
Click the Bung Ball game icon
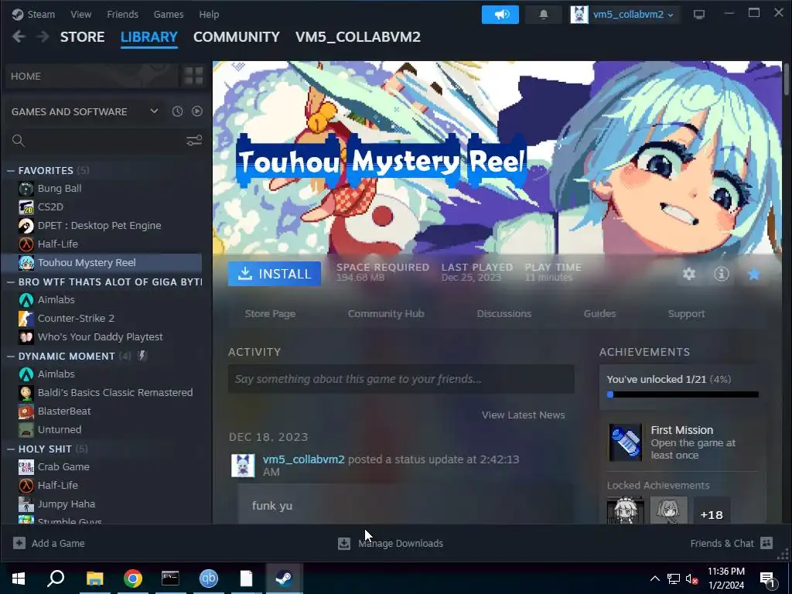[x=26, y=189]
